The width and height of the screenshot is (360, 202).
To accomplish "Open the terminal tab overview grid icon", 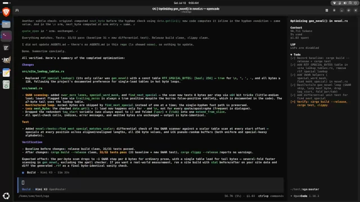I will pos(327,10).
